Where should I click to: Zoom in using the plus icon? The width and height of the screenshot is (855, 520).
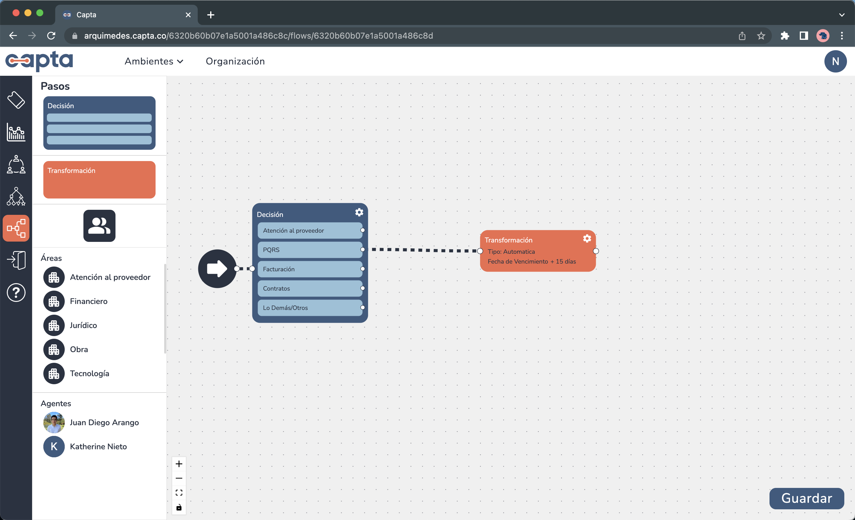179,464
